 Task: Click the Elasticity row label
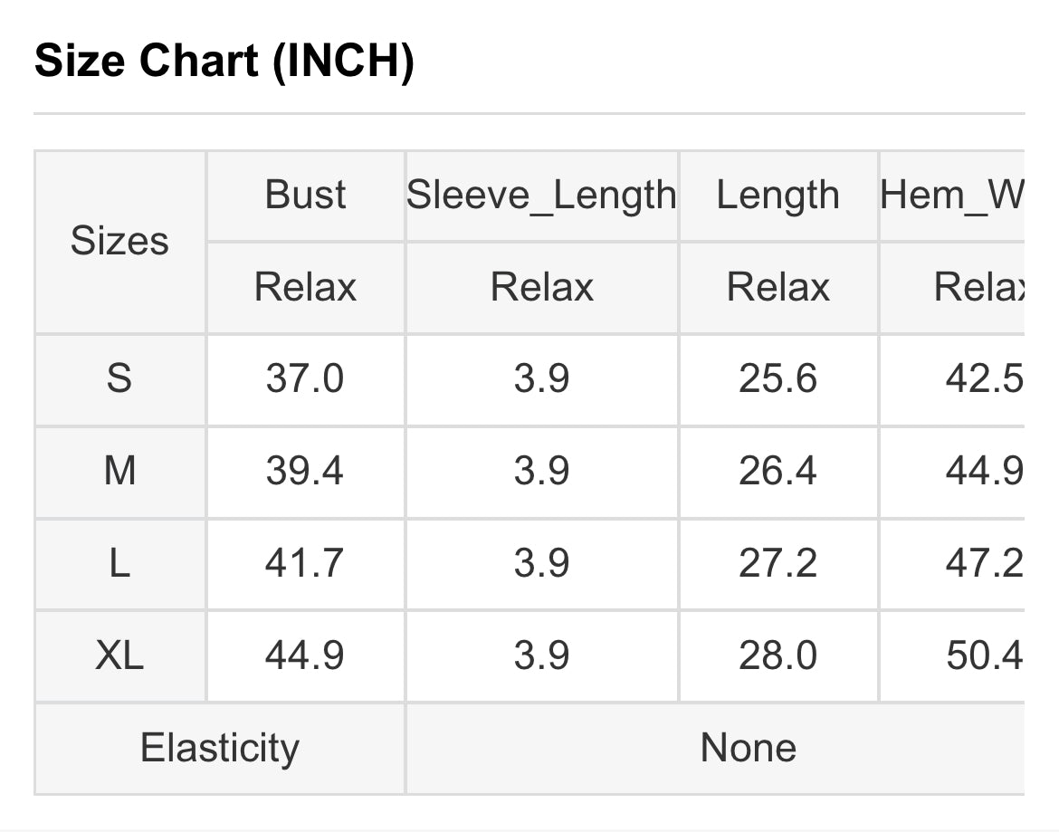point(220,749)
